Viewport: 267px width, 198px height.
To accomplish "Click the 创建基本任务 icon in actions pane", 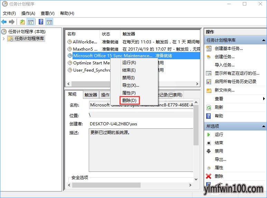I will (209, 49).
